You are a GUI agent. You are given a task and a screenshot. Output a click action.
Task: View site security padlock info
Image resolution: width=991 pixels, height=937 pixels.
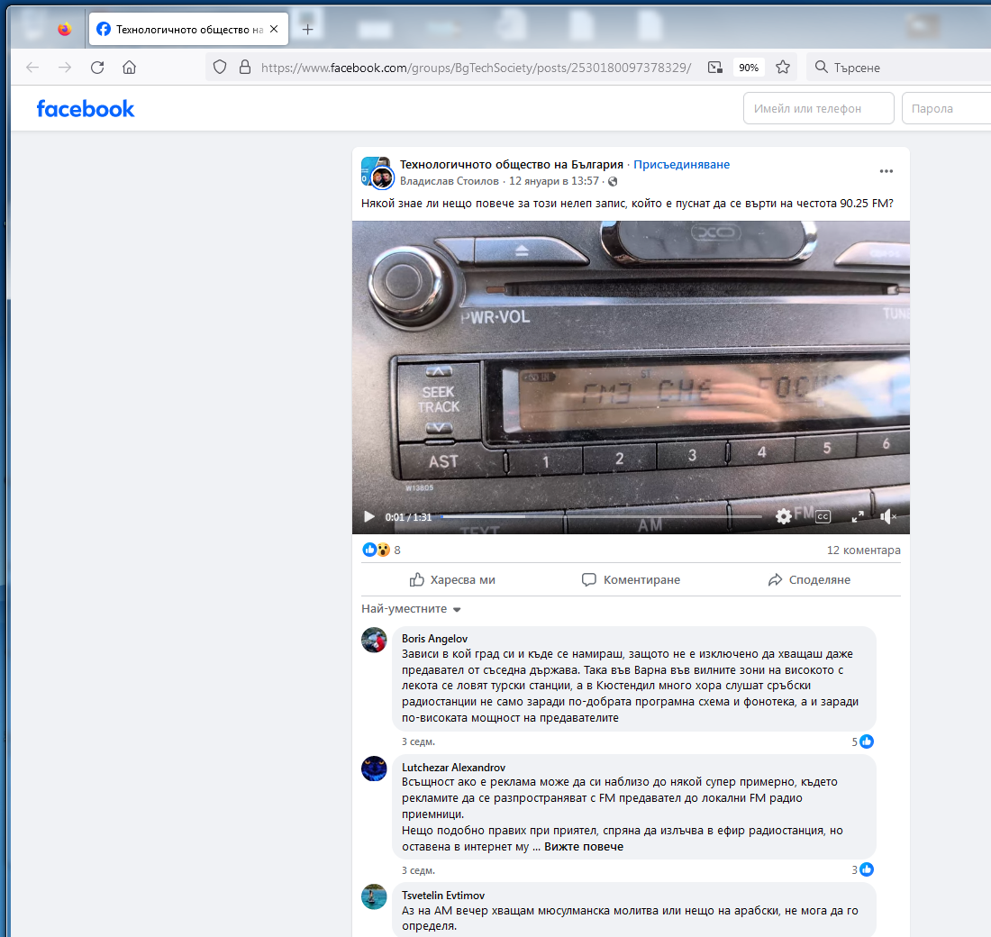click(244, 67)
